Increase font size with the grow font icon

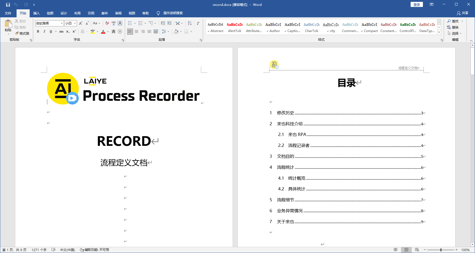point(81,23)
